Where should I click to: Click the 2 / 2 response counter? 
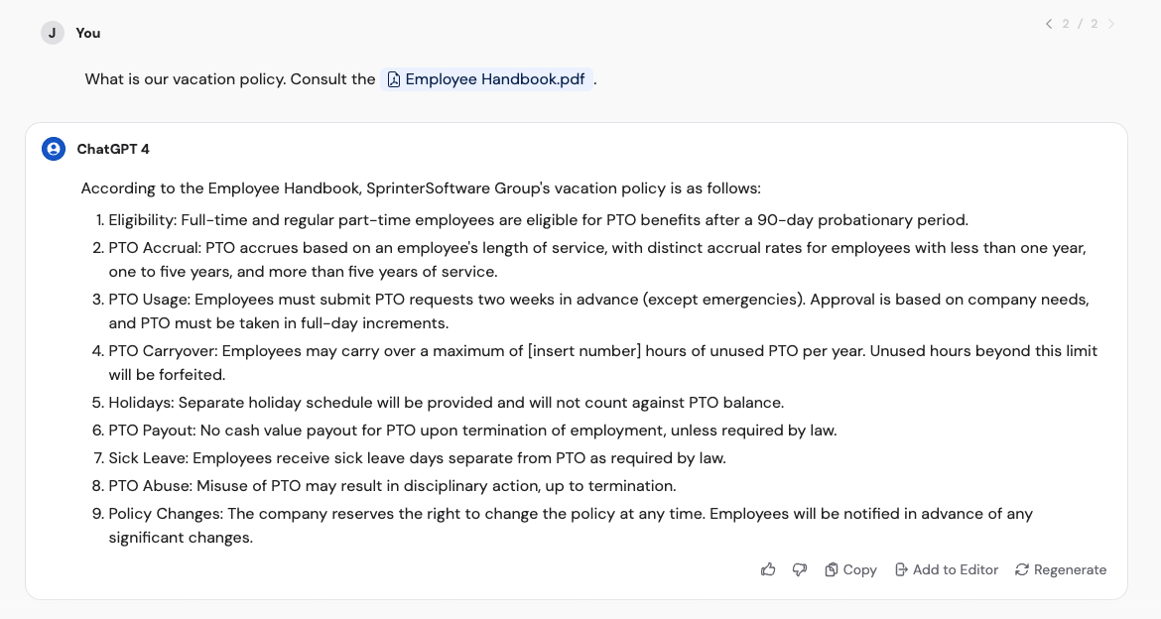(x=1079, y=24)
